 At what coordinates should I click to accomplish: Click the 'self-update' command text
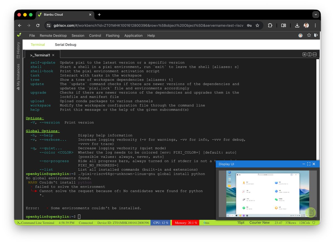(43, 62)
